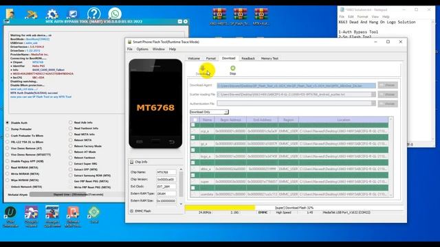Click the first user icon in MTK tool header
This screenshot has width=440, height=247.
click(x=10, y=14)
